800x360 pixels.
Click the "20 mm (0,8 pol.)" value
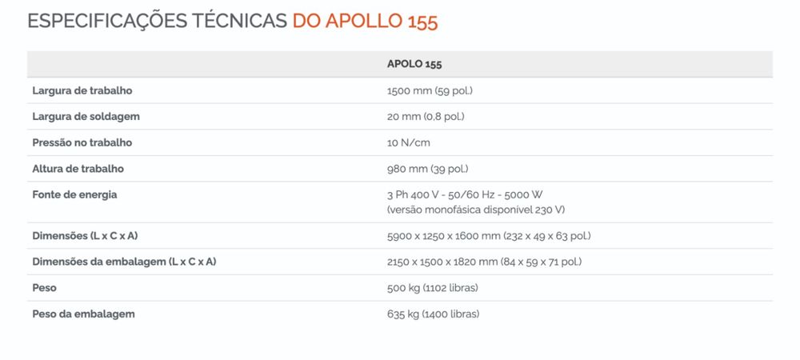(x=426, y=117)
